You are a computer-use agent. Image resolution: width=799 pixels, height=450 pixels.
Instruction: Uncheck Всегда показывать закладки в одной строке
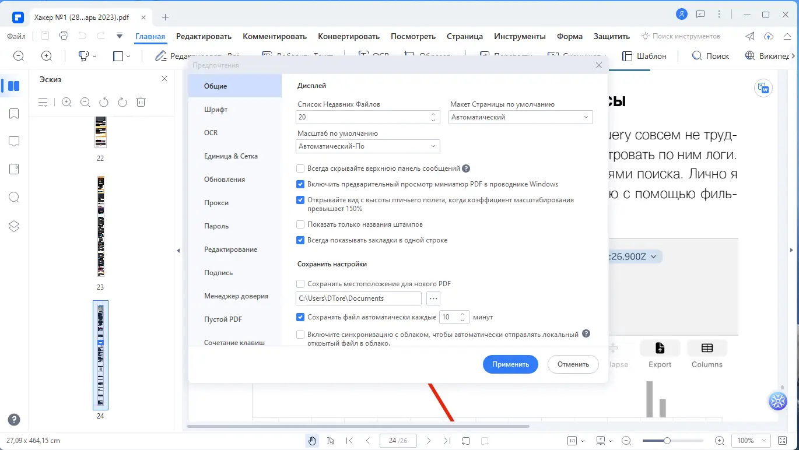click(x=300, y=240)
